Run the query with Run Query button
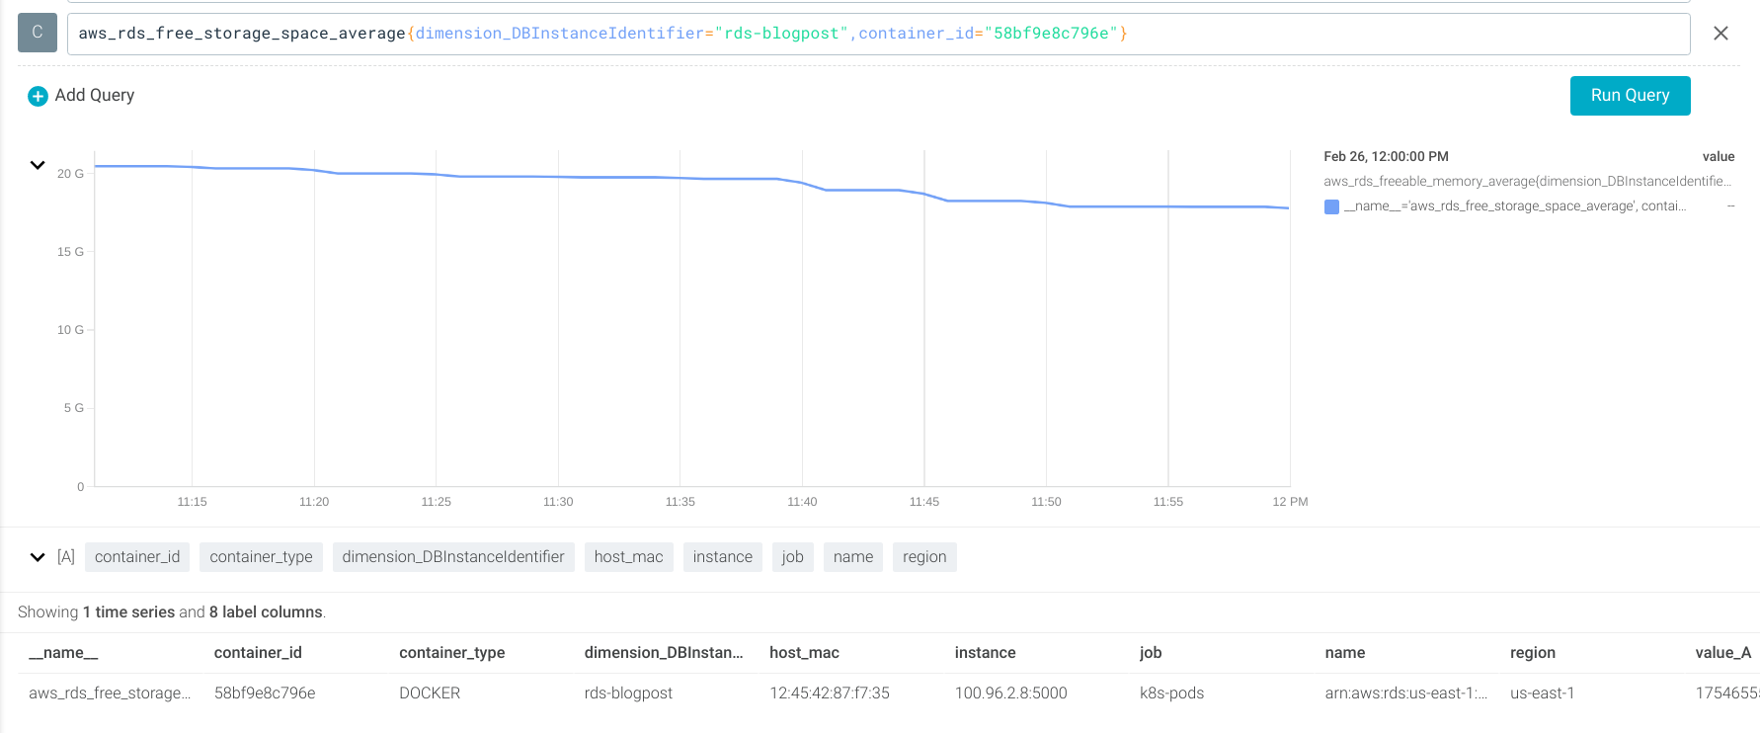The width and height of the screenshot is (1760, 733). 1630,96
